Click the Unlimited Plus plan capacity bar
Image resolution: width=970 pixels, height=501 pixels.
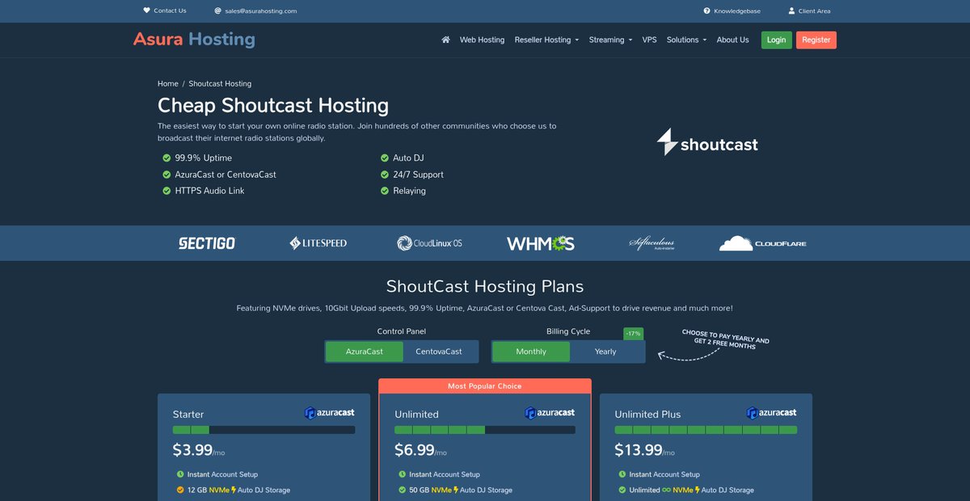[706, 430]
